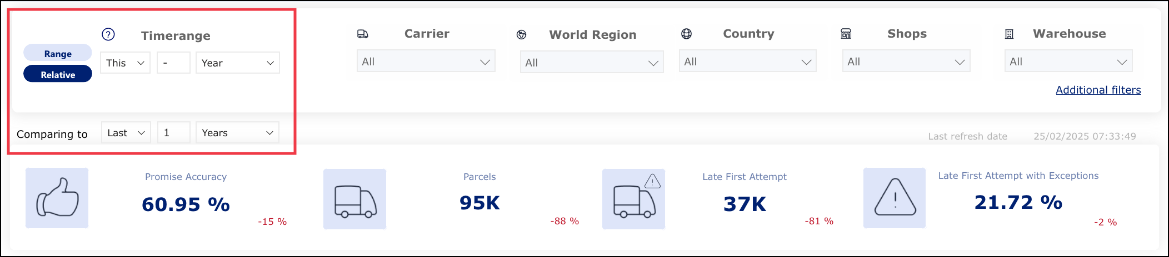Screen dimensions: 1169x257
Task: Open the Country filter dropdown
Action: point(747,62)
